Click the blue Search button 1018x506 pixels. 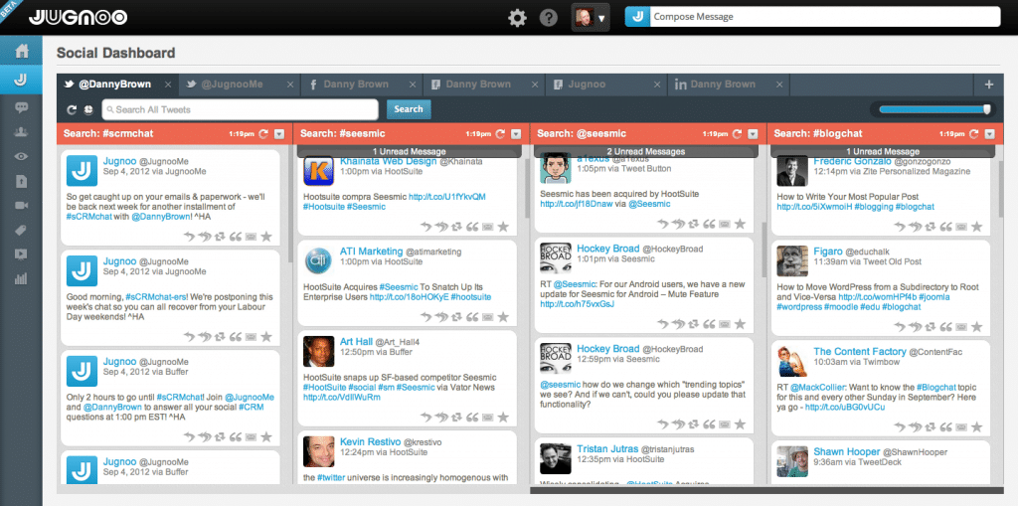[x=408, y=109]
